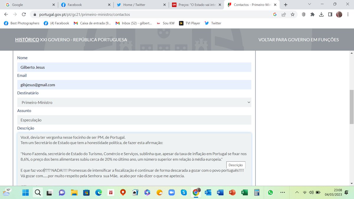Open the taskbar overflow three-dots

(x=283, y=193)
